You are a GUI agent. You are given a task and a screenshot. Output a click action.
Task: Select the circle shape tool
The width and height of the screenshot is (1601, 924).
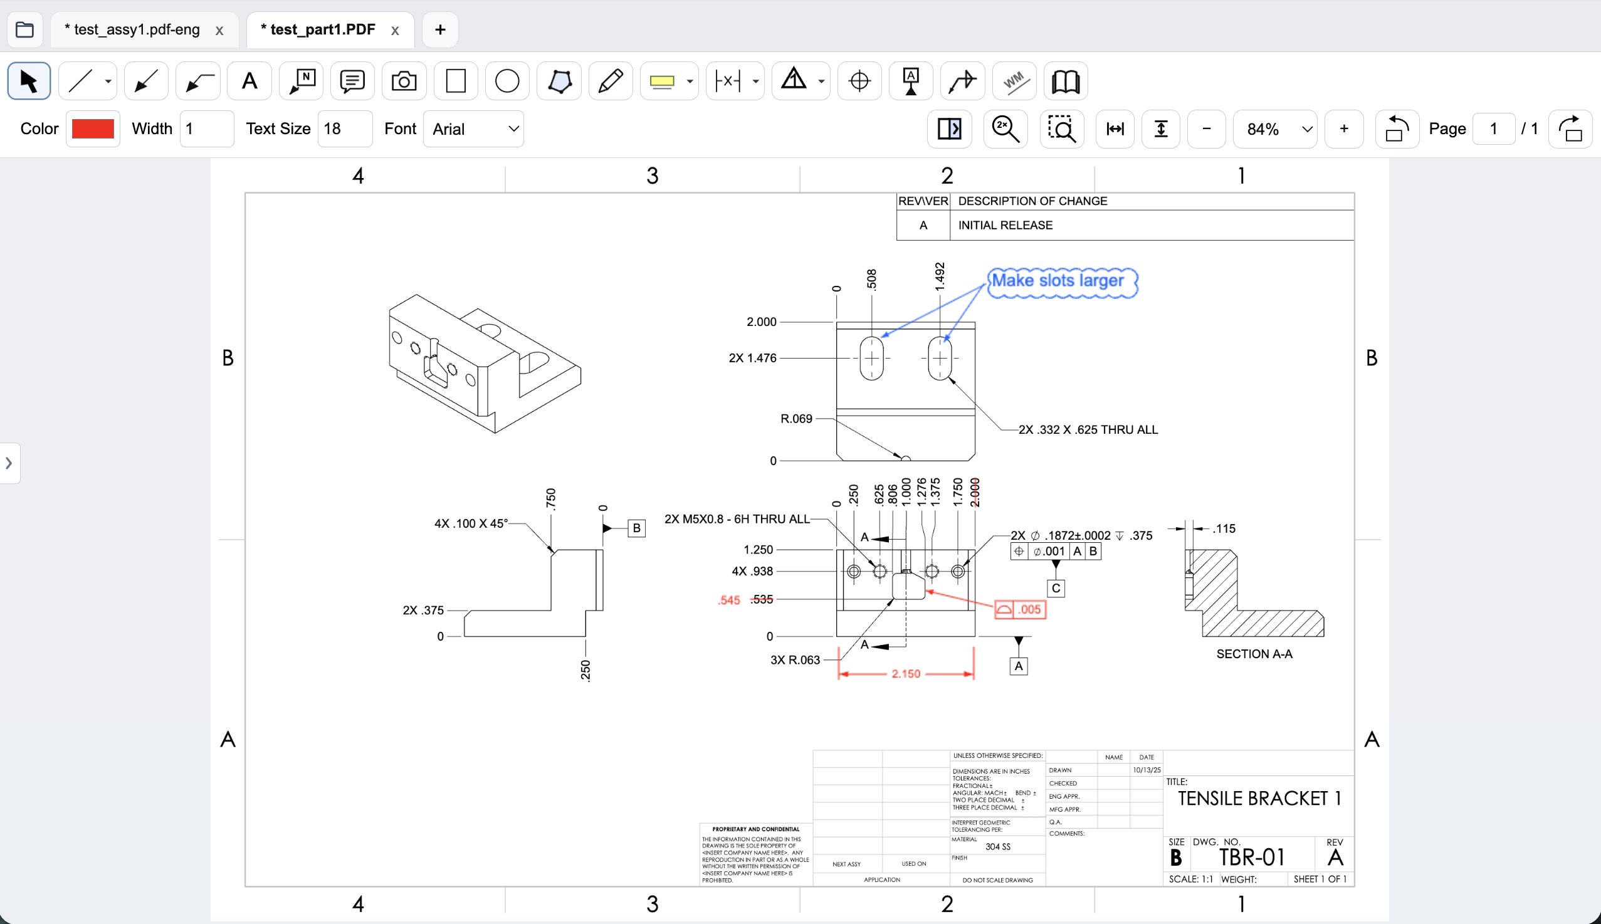point(507,81)
